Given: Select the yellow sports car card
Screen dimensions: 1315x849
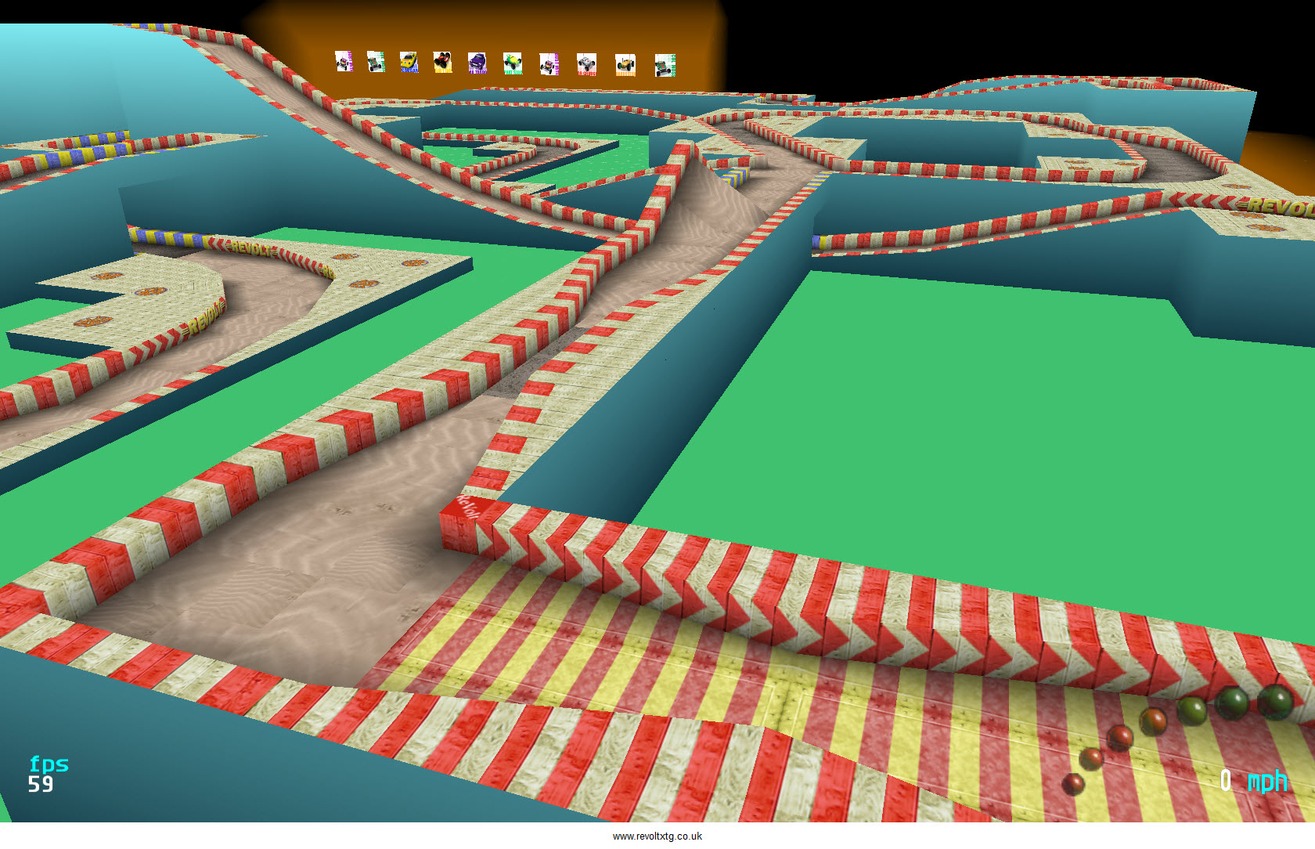Looking at the screenshot, I should 409,62.
